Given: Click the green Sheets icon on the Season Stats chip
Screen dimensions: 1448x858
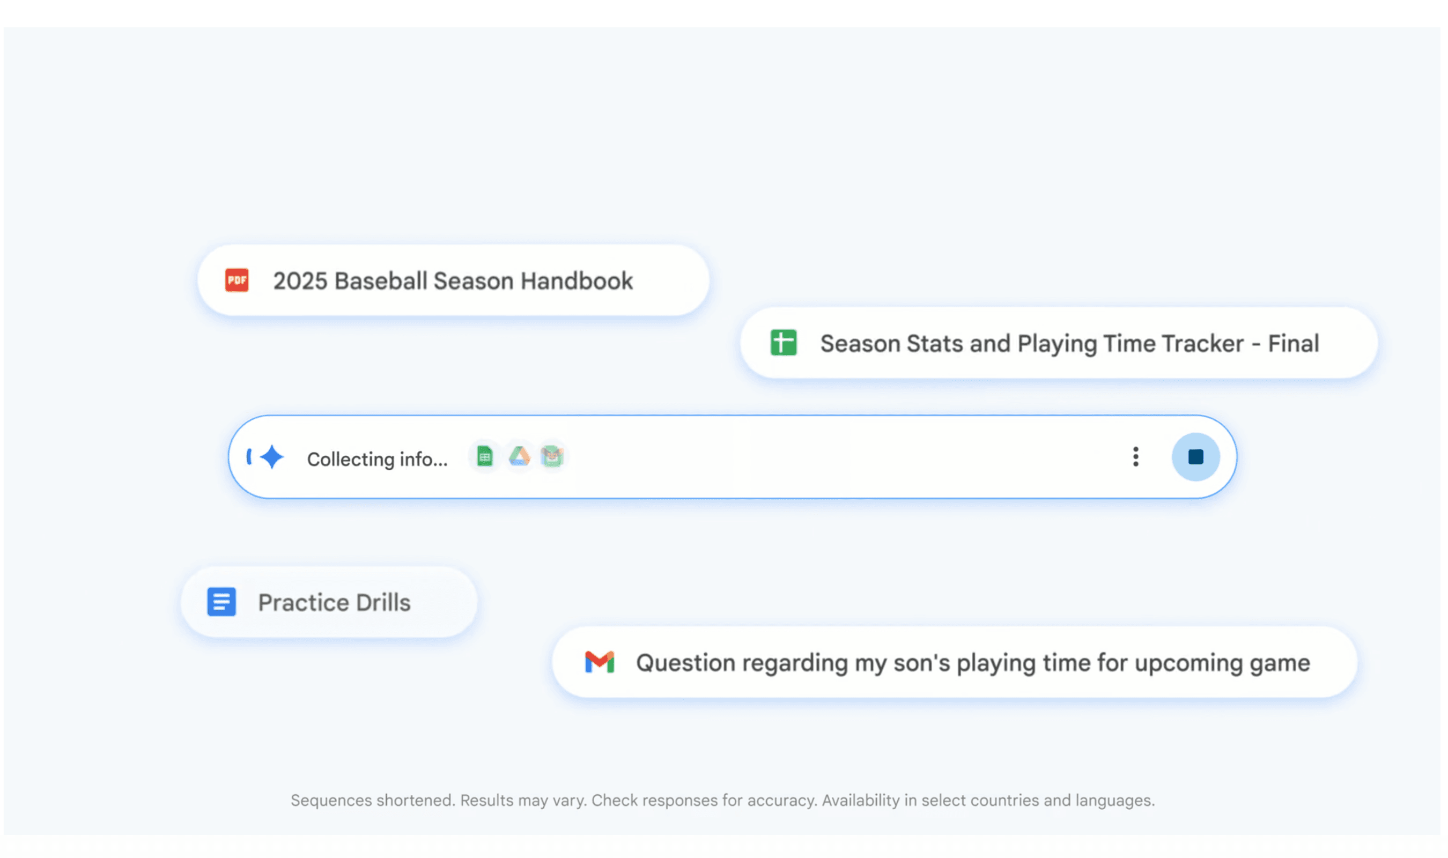Looking at the screenshot, I should (x=784, y=343).
